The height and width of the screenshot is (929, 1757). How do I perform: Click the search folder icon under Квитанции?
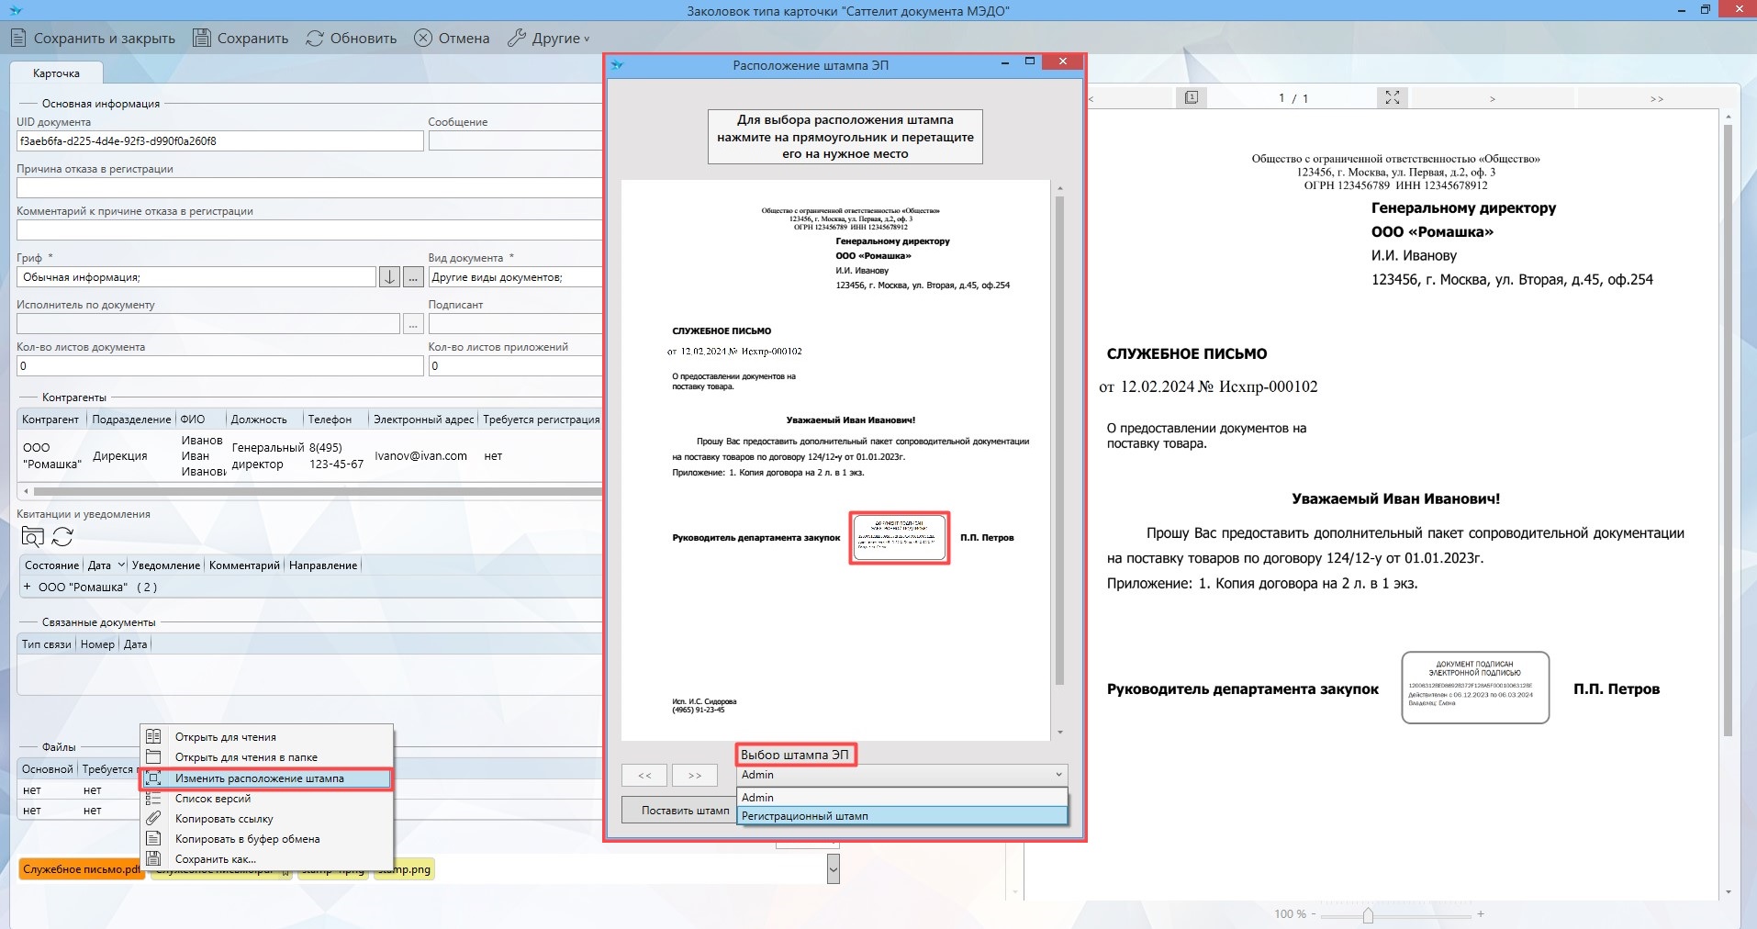pos(32,537)
